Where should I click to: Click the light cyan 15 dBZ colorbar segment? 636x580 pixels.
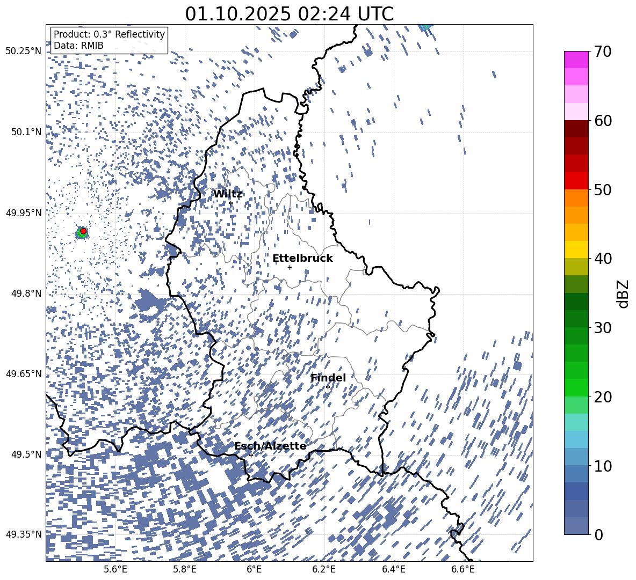576,422
